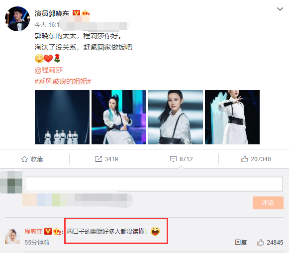Viewport: 289px width, 253px height.
Task: Like the post with 207340 likes
Action: pyautogui.click(x=256, y=159)
